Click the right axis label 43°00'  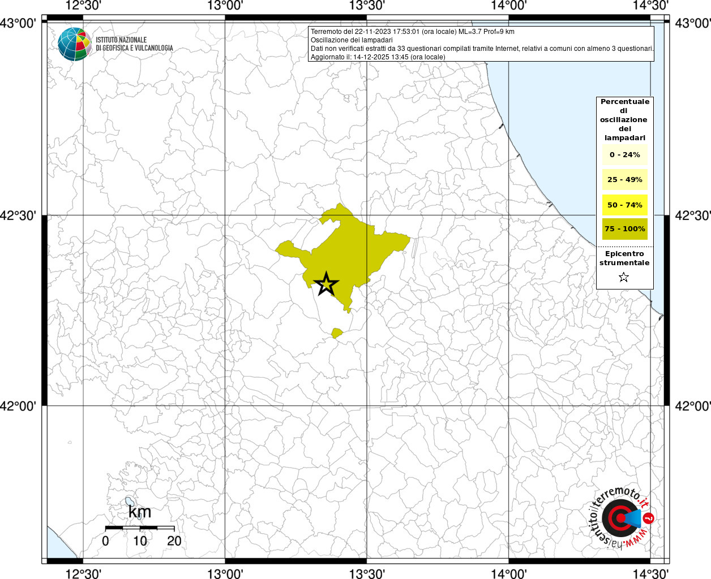coord(692,23)
